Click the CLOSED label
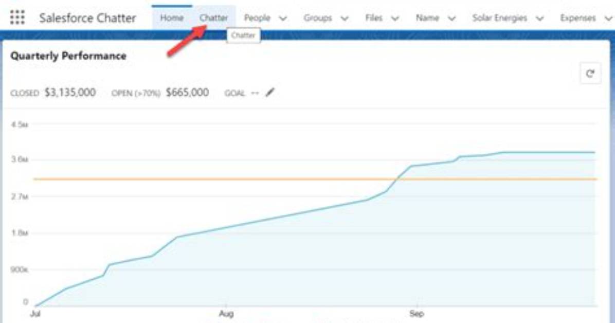 [x=25, y=94]
